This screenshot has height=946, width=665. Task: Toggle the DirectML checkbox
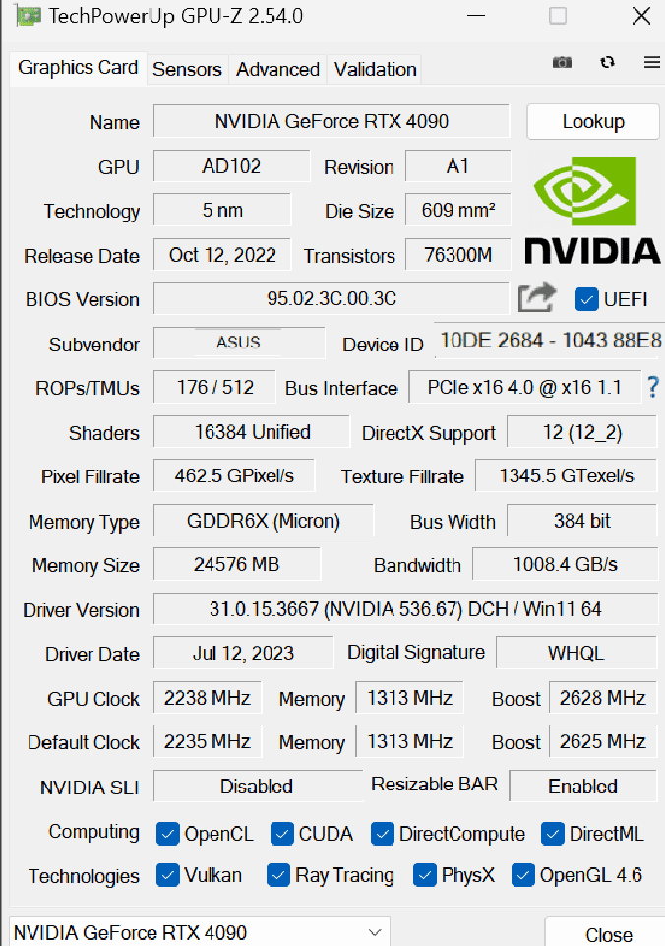click(x=552, y=834)
